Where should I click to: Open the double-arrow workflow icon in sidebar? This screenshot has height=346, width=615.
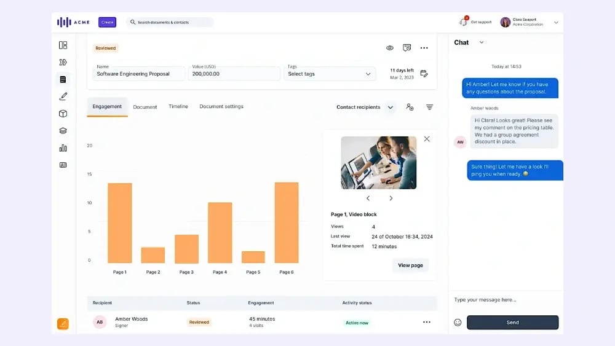[63, 62]
